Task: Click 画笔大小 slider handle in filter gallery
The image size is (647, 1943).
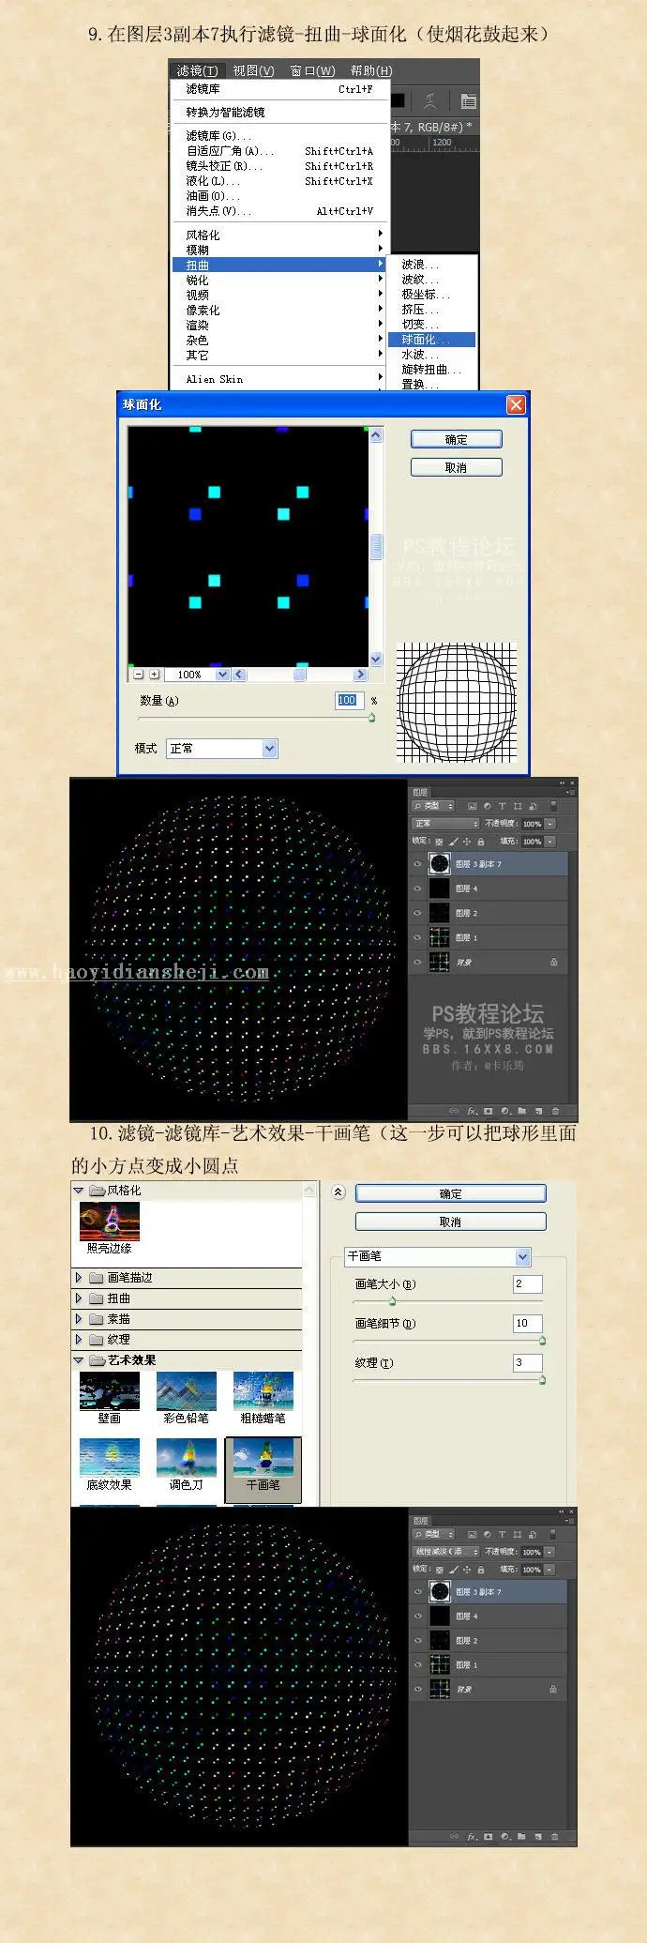Action: click(x=392, y=1301)
